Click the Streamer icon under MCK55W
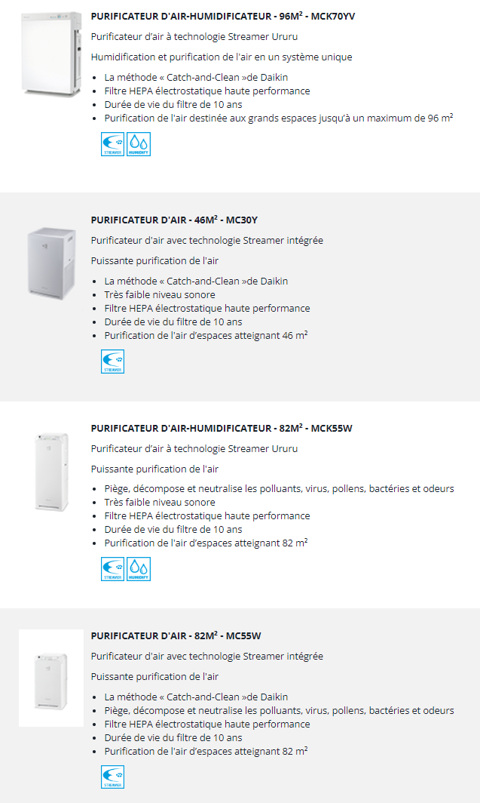Viewport: 480px width, 803px height. click(x=112, y=569)
